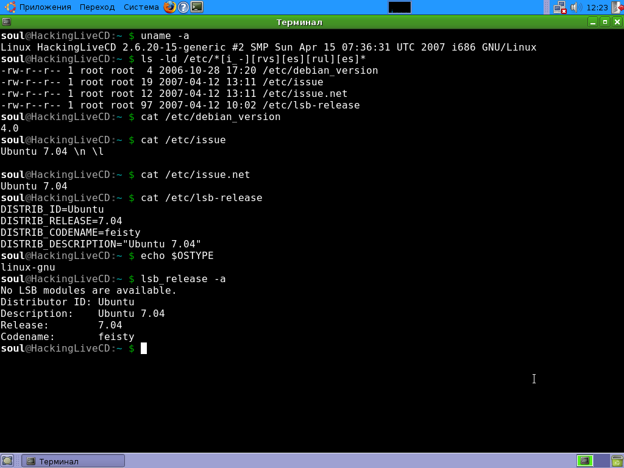The height and width of the screenshot is (468, 624).
Task: Click the disconnected network status icon
Action: pos(559,7)
